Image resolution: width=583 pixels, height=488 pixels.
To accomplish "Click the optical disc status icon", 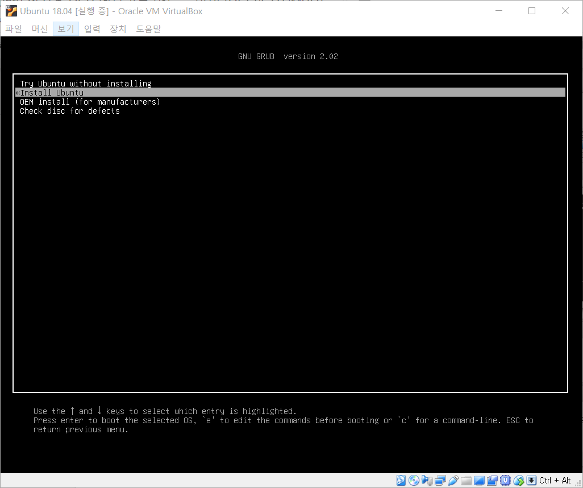I will (x=414, y=481).
